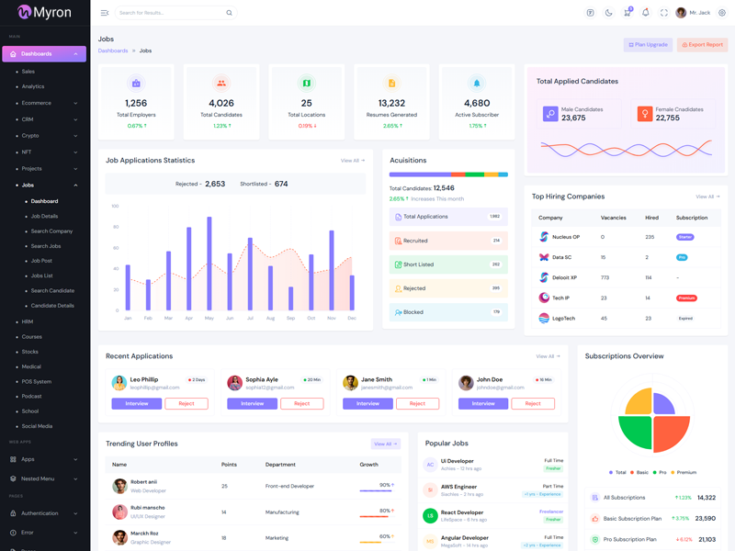This screenshot has width=735, height=551.
Task: Click the Total Employers card icon
Action: [x=136, y=83]
